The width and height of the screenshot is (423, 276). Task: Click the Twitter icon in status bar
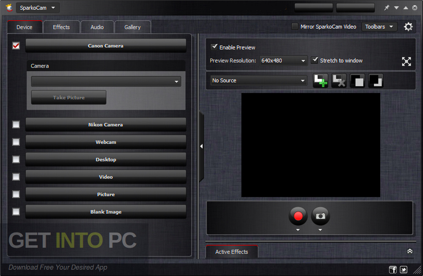tap(404, 269)
